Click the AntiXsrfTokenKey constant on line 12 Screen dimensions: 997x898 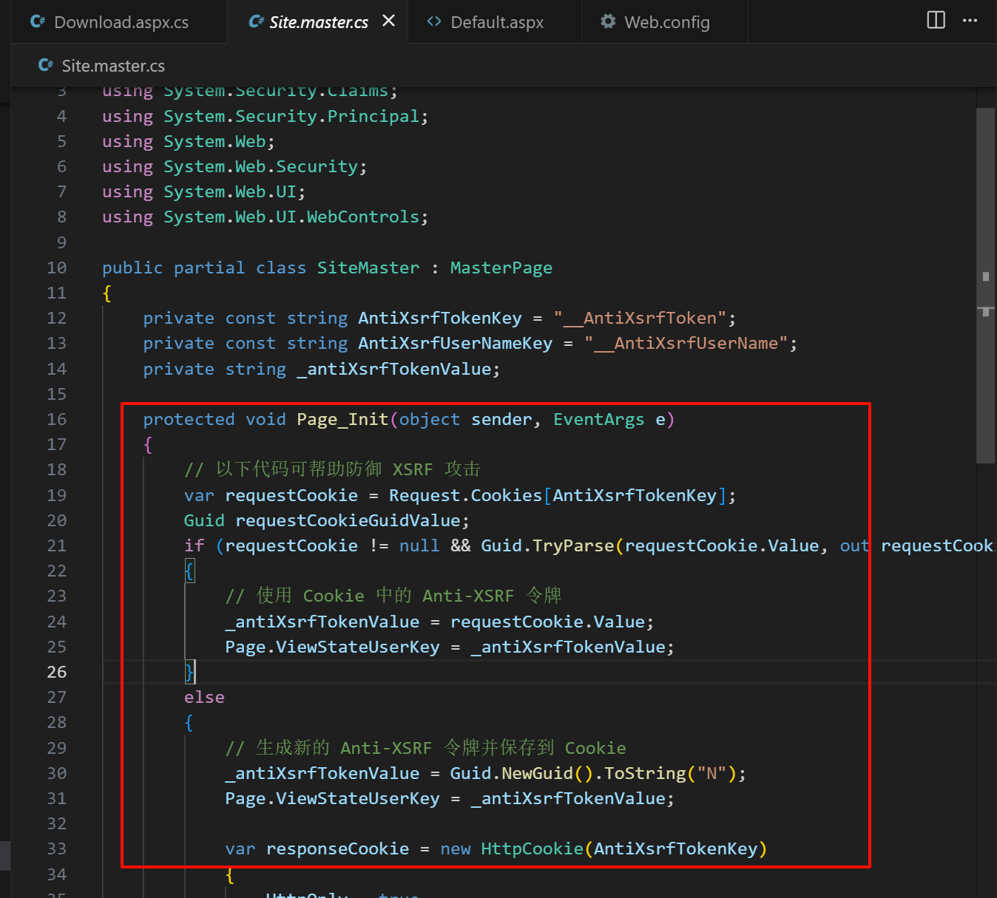(x=439, y=318)
